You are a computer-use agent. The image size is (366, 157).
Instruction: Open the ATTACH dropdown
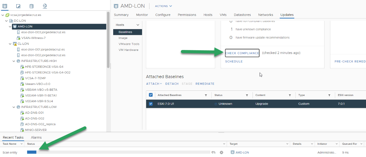point(154,84)
